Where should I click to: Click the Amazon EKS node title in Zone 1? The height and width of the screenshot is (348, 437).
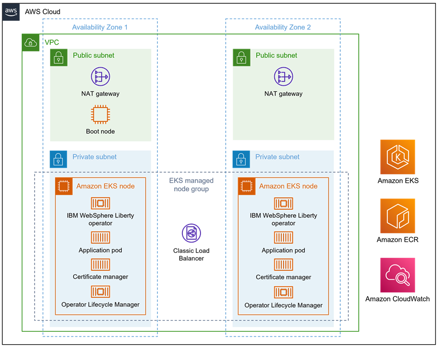[105, 186]
